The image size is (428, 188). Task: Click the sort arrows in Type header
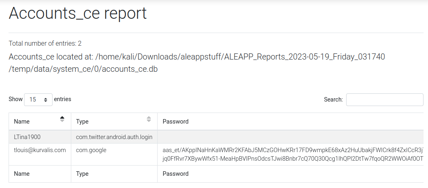[x=149, y=119]
